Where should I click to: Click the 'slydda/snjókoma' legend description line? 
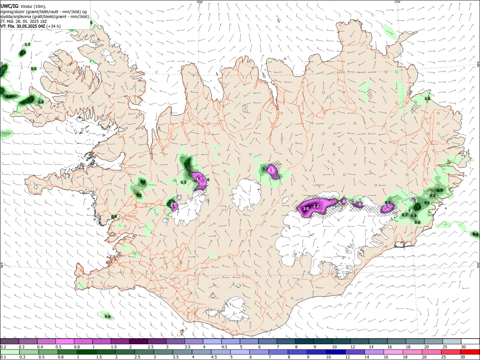(x=45, y=16)
